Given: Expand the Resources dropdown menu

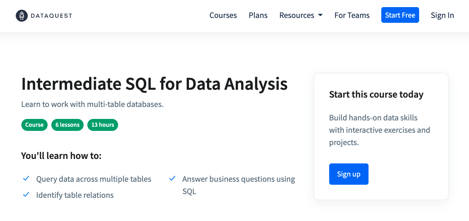Looking at the screenshot, I should pos(301,15).
